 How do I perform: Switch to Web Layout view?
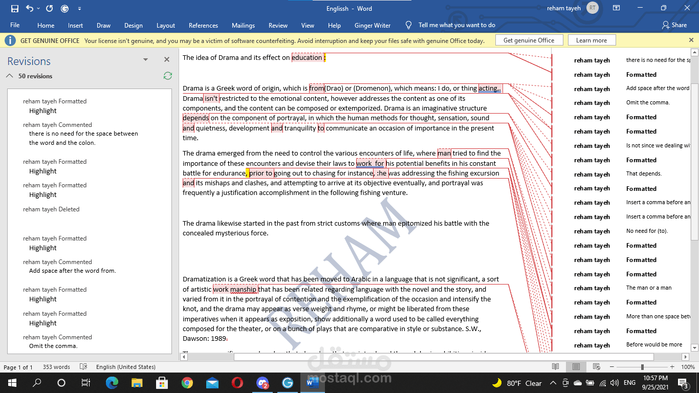click(x=597, y=367)
